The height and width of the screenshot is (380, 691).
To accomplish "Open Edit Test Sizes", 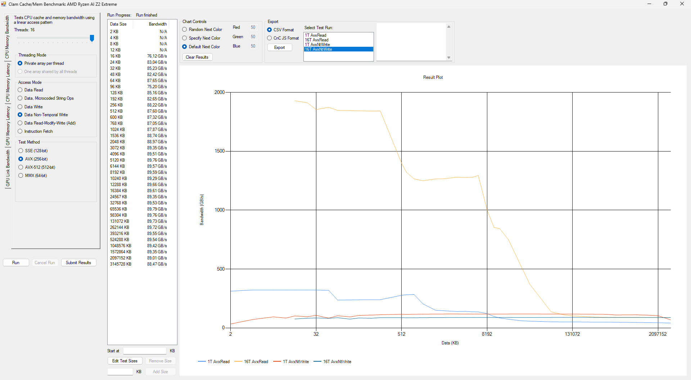I will click(x=125, y=361).
